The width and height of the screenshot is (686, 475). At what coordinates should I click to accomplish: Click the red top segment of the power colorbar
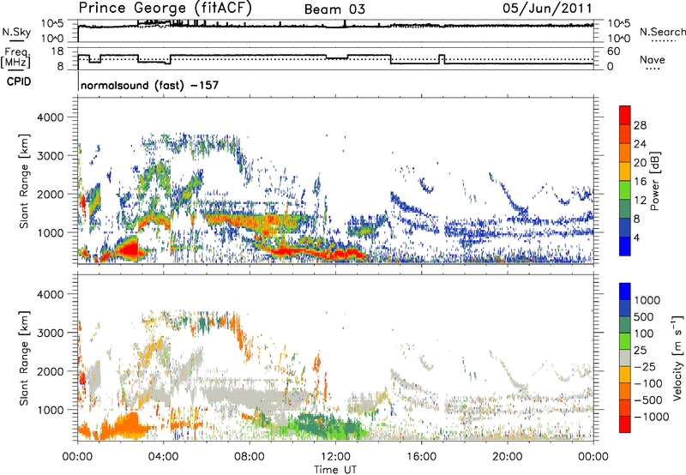point(625,116)
